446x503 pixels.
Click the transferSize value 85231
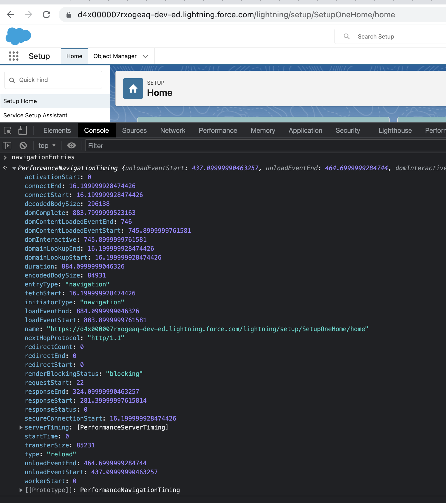[x=86, y=445]
